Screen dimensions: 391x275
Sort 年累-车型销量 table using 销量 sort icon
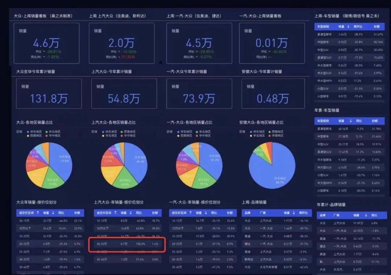click(350, 120)
